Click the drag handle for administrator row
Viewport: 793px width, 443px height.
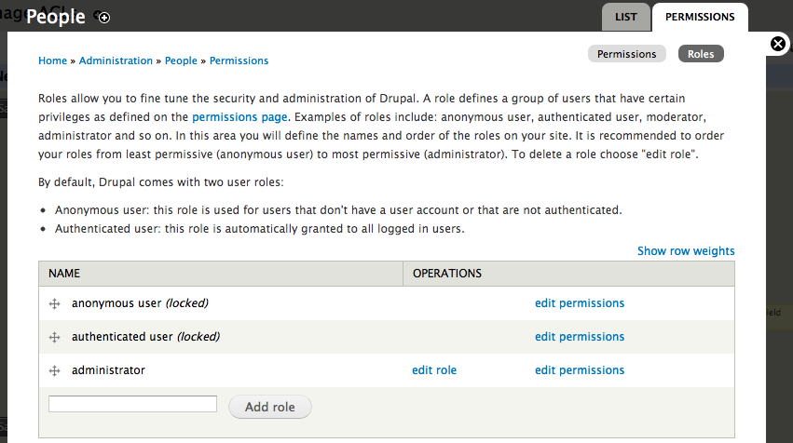pos(54,371)
